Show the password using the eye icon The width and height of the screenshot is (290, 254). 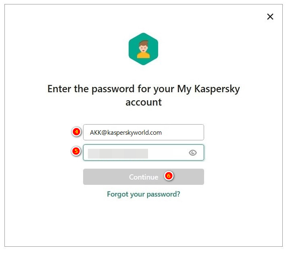pyautogui.click(x=193, y=152)
